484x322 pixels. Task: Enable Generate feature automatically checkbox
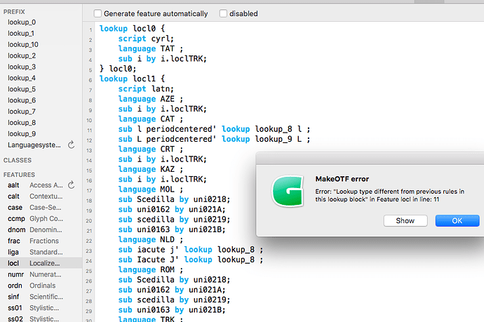pyautogui.click(x=98, y=13)
